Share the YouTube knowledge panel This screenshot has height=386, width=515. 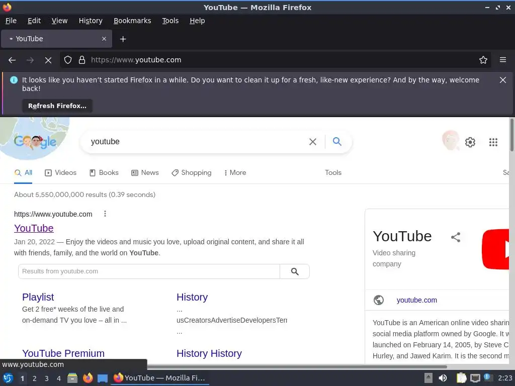click(456, 237)
